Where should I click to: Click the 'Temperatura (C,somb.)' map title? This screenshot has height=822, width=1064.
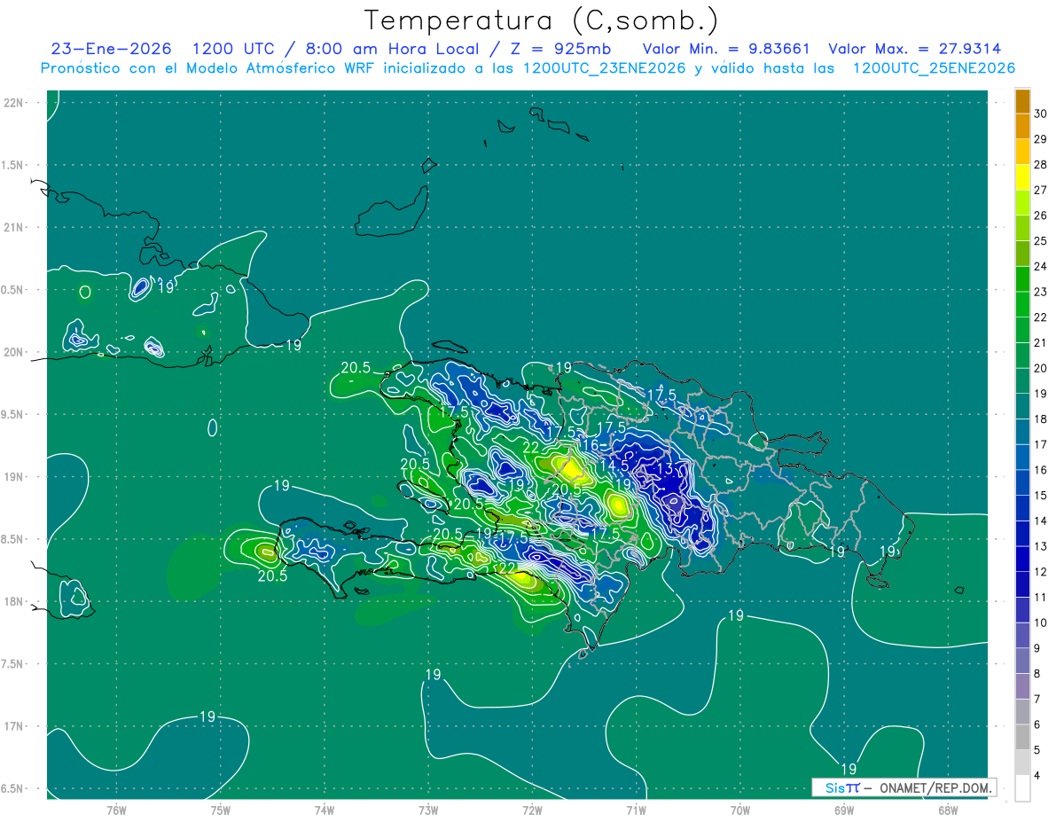click(x=541, y=20)
